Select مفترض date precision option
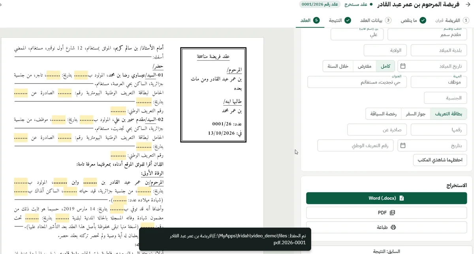This screenshot has width=474, height=254. (365, 66)
